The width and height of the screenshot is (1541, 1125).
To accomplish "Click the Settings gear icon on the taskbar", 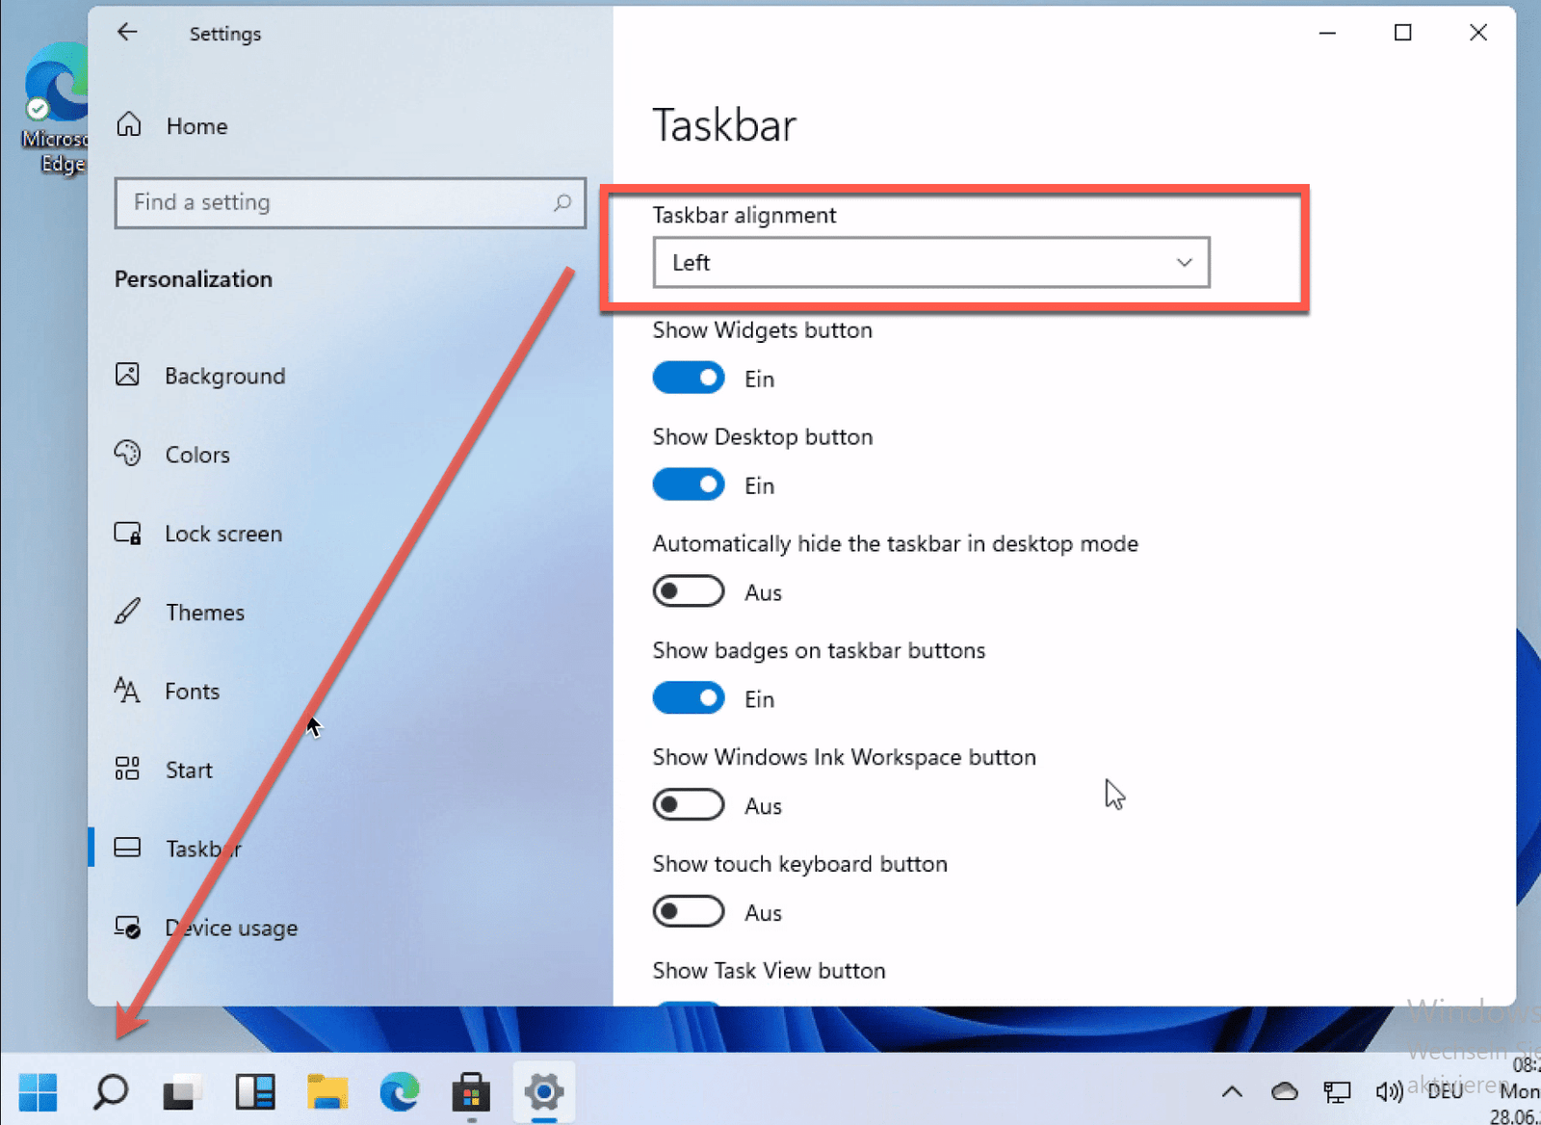I will point(544,1092).
